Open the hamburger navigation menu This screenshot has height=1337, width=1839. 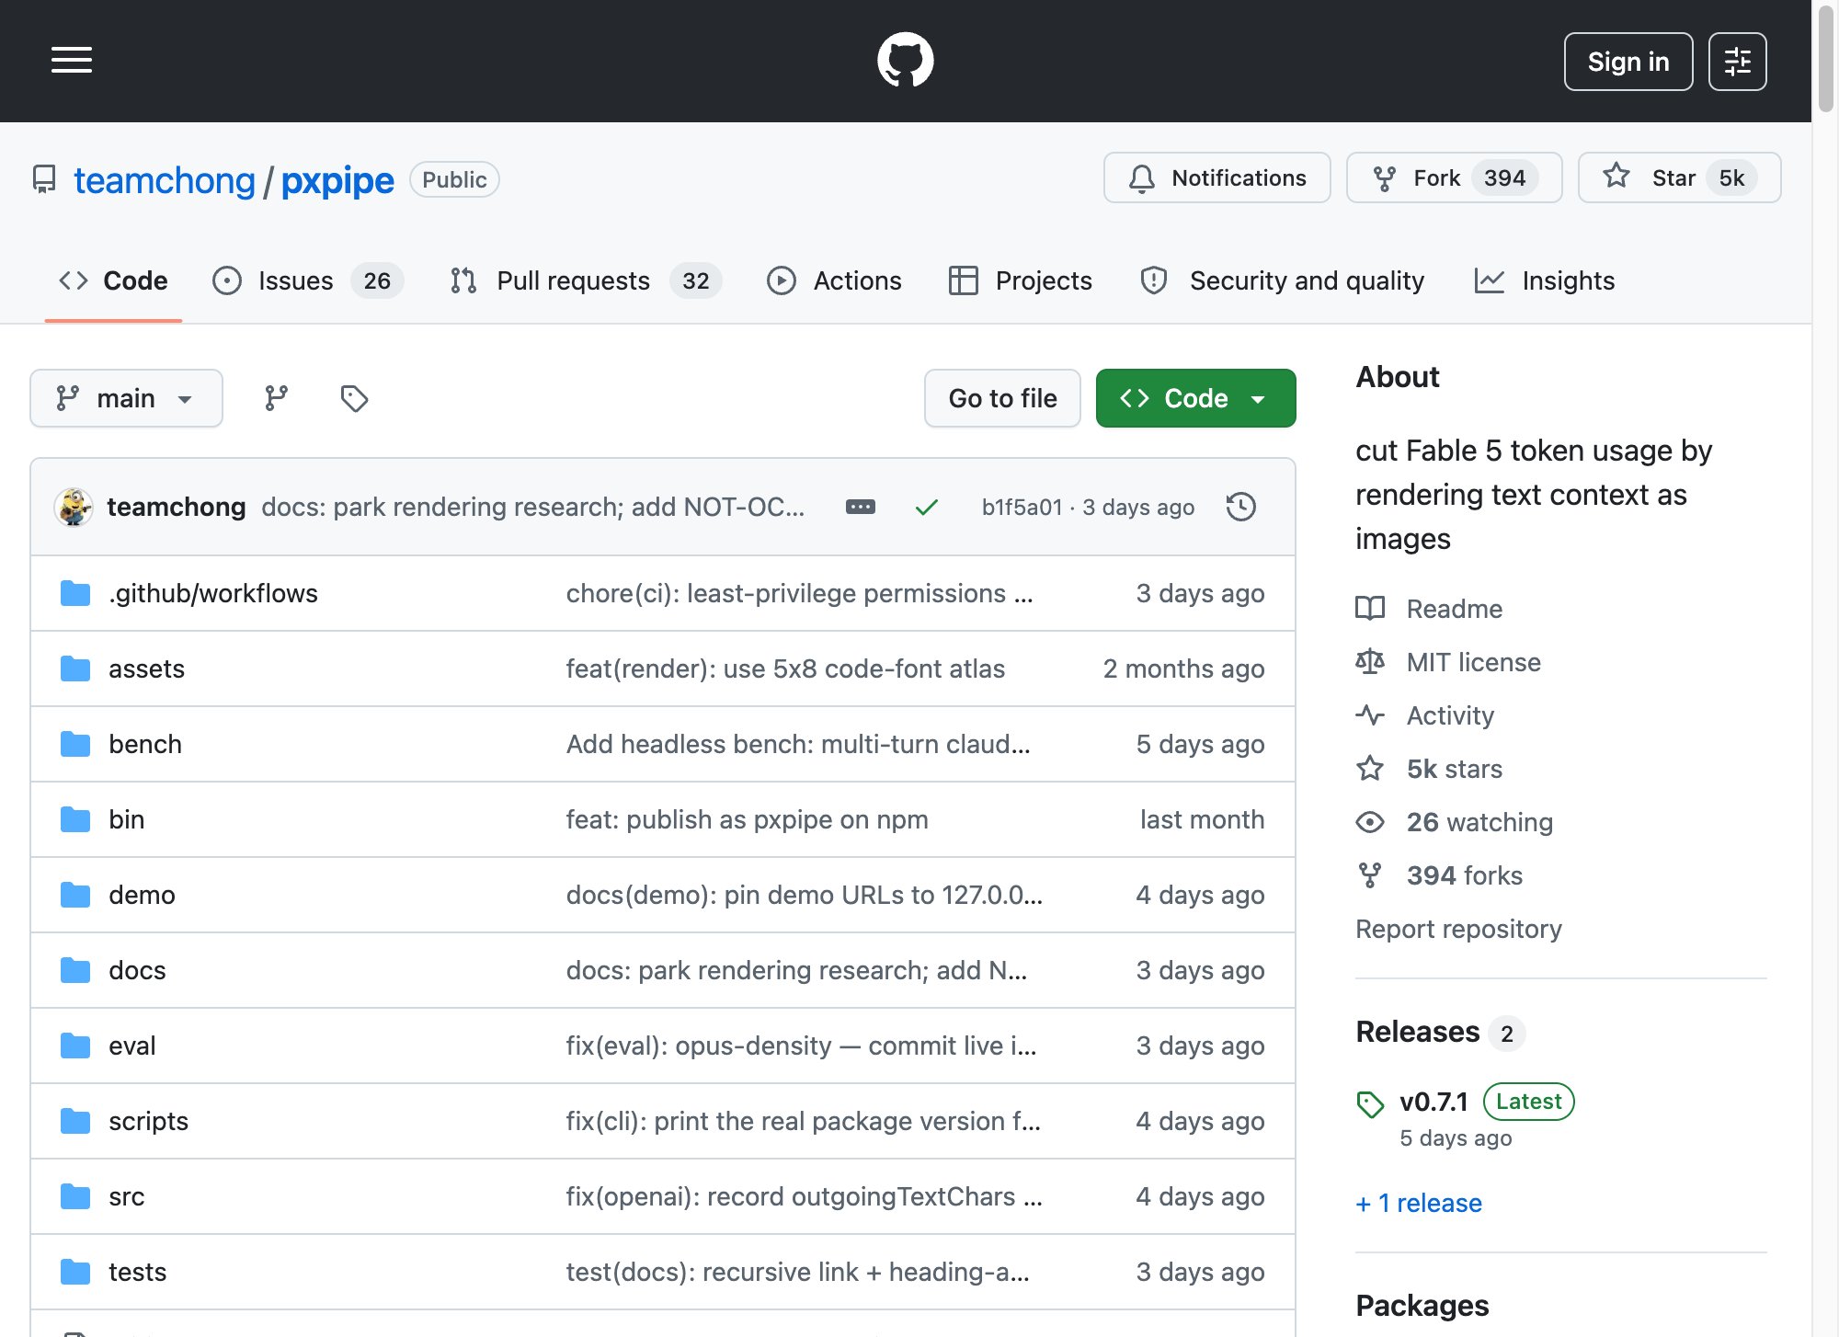pos(72,61)
